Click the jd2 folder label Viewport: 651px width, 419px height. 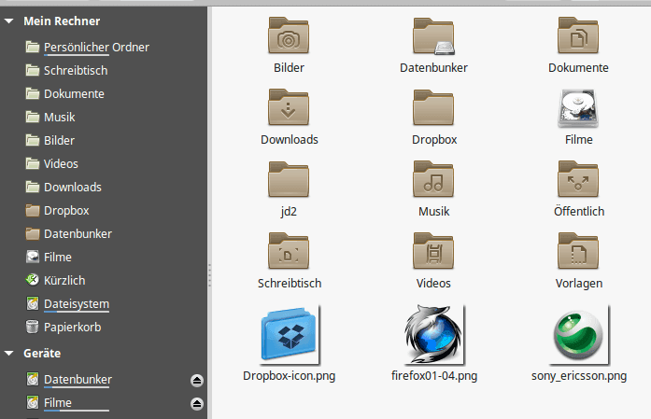[289, 212]
